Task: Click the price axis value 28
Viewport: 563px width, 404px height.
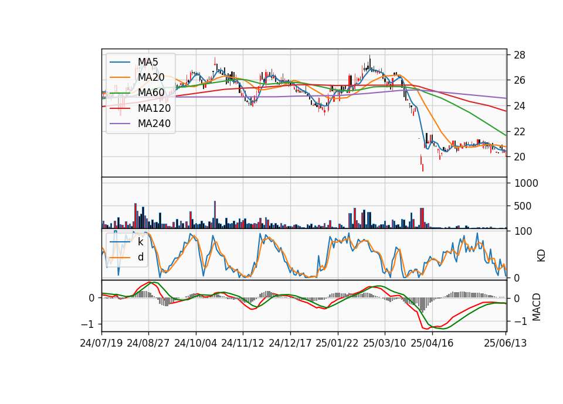Action: tap(520, 55)
